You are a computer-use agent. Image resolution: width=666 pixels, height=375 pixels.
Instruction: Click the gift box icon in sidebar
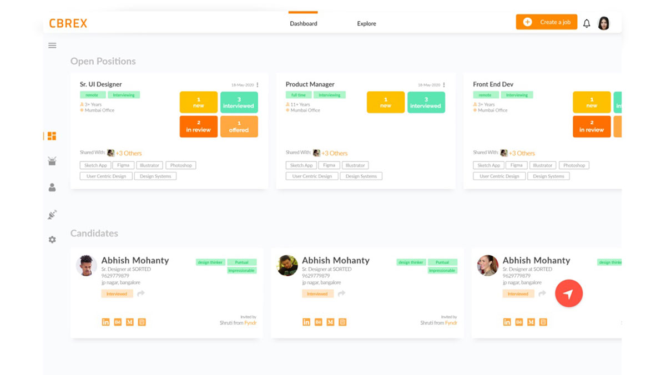(x=52, y=161)
